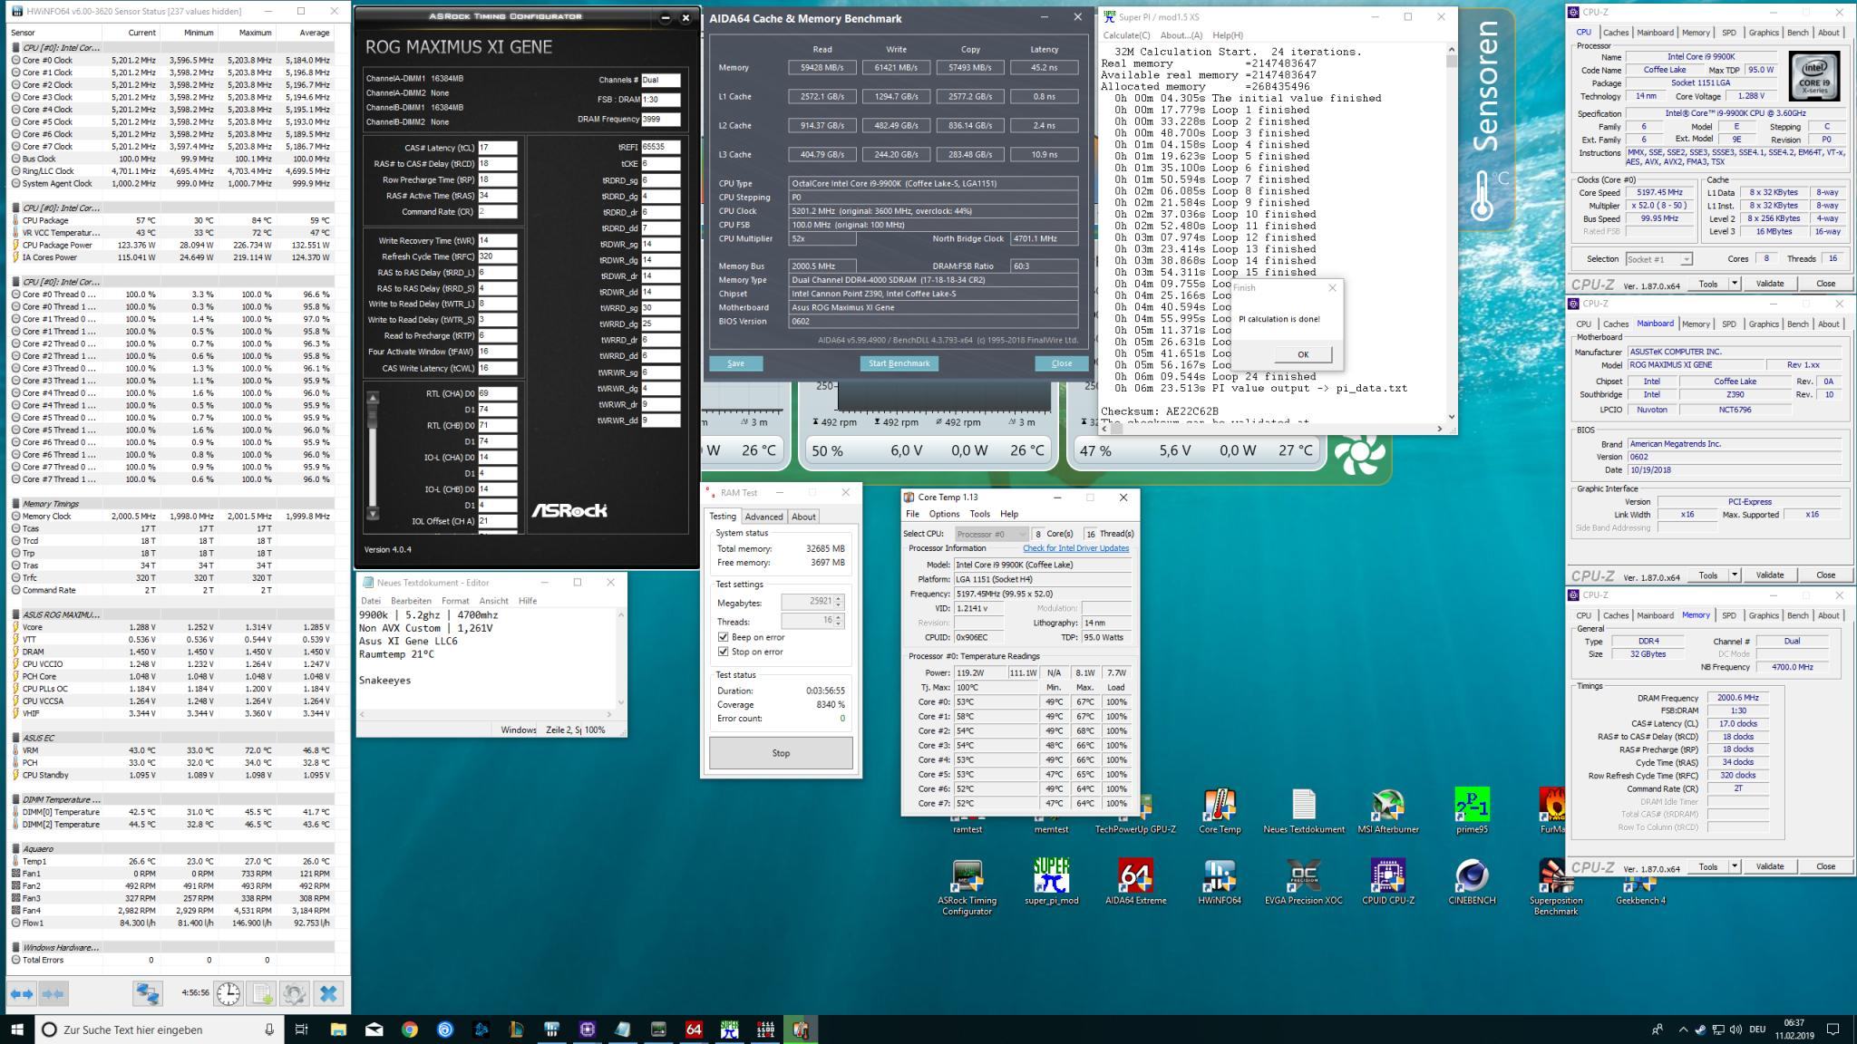Viewport: 1857px width, 1044px height.
Task: Toggle Stop on error checkbox in RAM Test
Action: coord(723,652)
